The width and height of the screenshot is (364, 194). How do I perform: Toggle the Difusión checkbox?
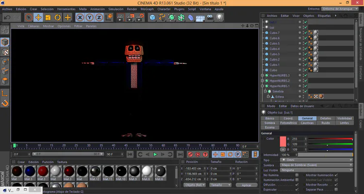[297, 185]
